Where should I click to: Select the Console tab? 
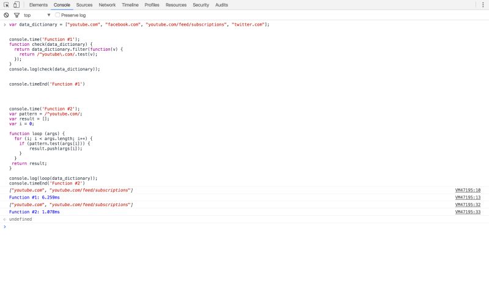[x=62, y=5]
